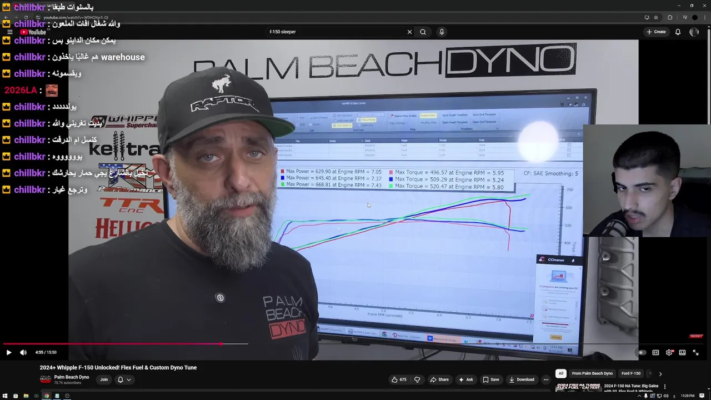Open Palm Beach Dyno channel avatar

tap(45, 379)
